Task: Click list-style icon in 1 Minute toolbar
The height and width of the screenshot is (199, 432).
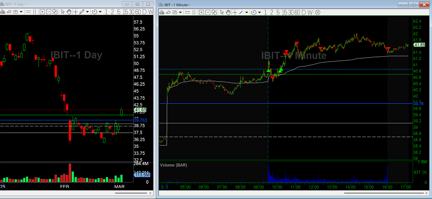Action: (x=175, y=12)
